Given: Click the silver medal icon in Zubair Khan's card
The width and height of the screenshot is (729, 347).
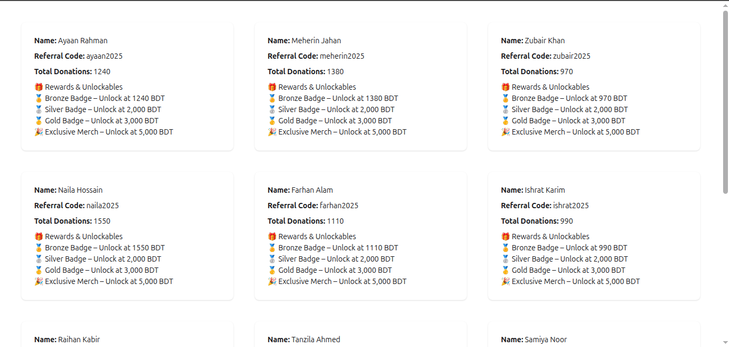Looking at the screenshot, I should 505,109.
